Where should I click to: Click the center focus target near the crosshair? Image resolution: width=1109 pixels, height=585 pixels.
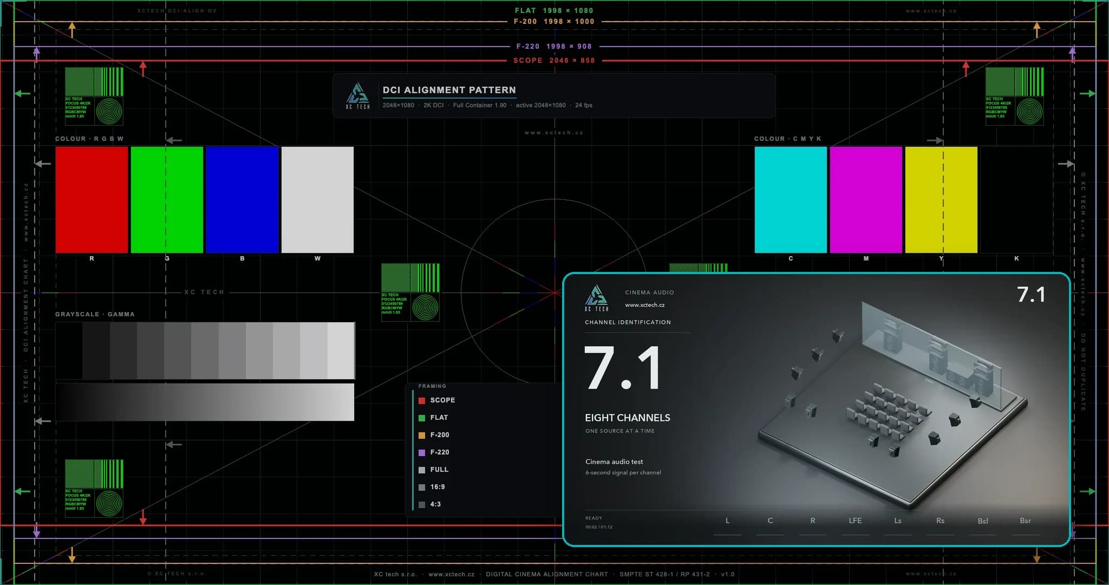point(410,292)
